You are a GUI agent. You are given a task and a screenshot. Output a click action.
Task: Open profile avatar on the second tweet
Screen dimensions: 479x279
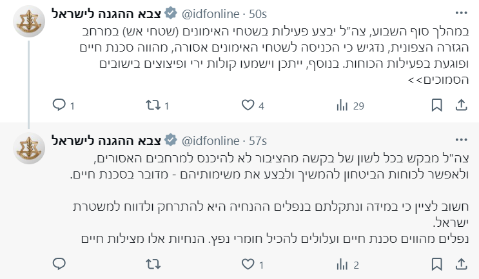(x=30, y=151)
